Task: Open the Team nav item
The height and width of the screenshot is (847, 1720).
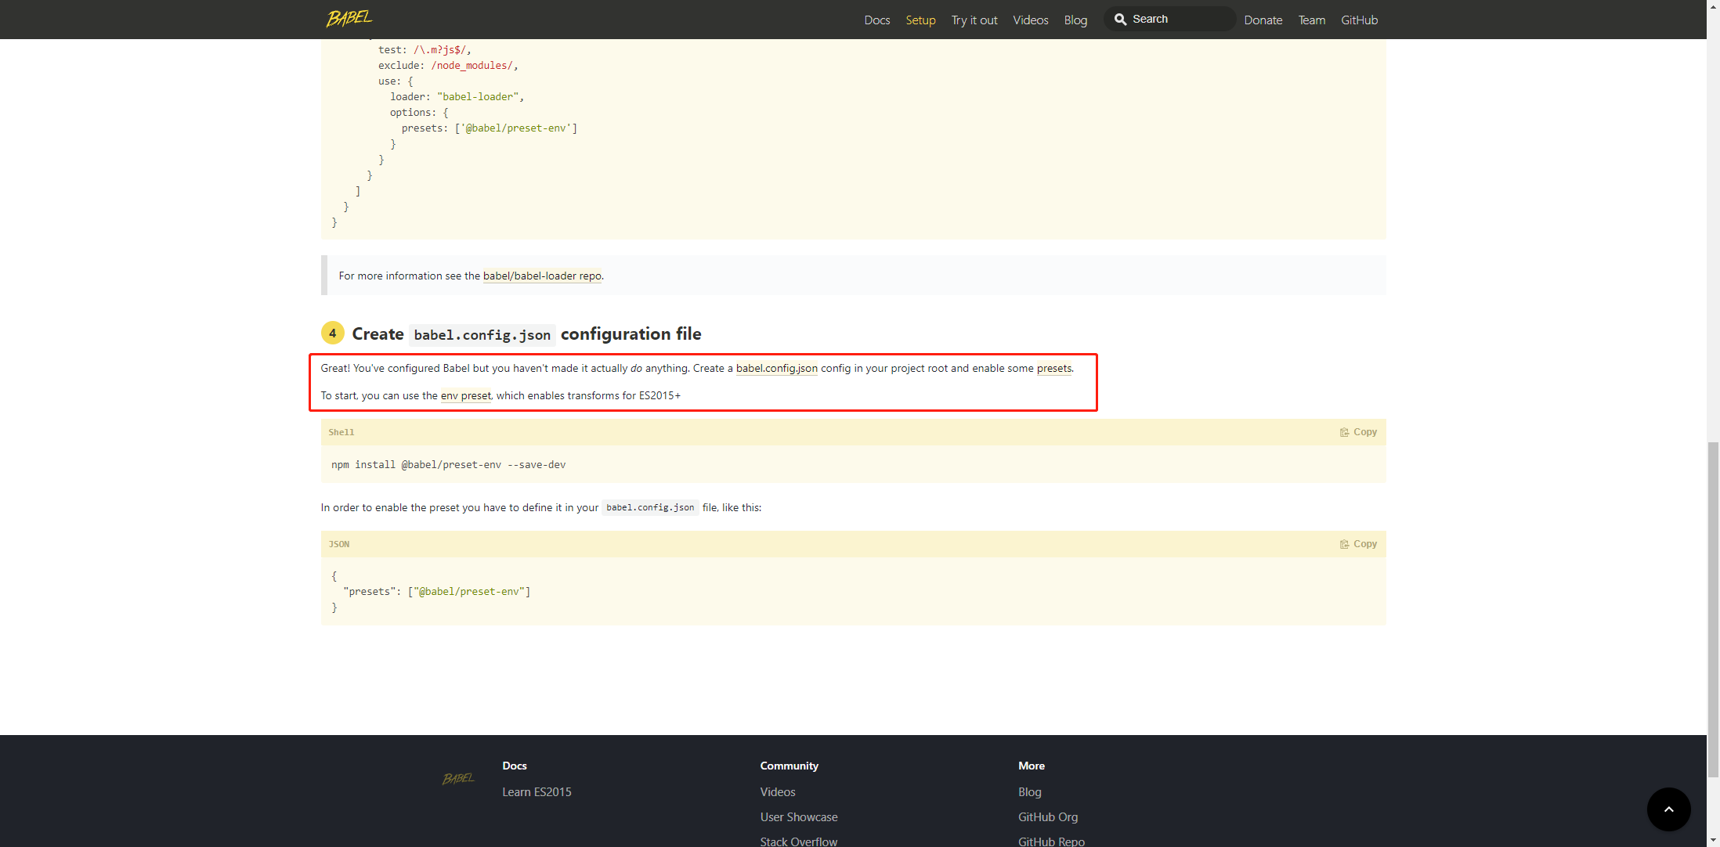Action: (1311, 20)
